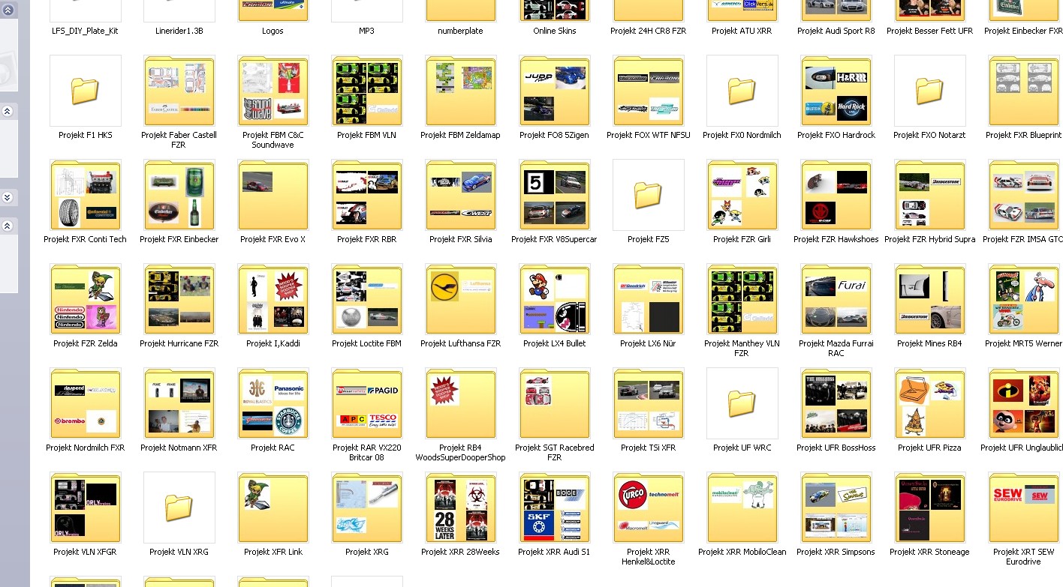The image size is (1063, 587).
Task: Select the Projekt F1 HKS folder icon
Action: tap(86, 91)
